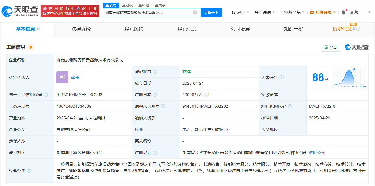Expand the 合作通道 dropdown
Screen dimensions: 375x186
264,12
